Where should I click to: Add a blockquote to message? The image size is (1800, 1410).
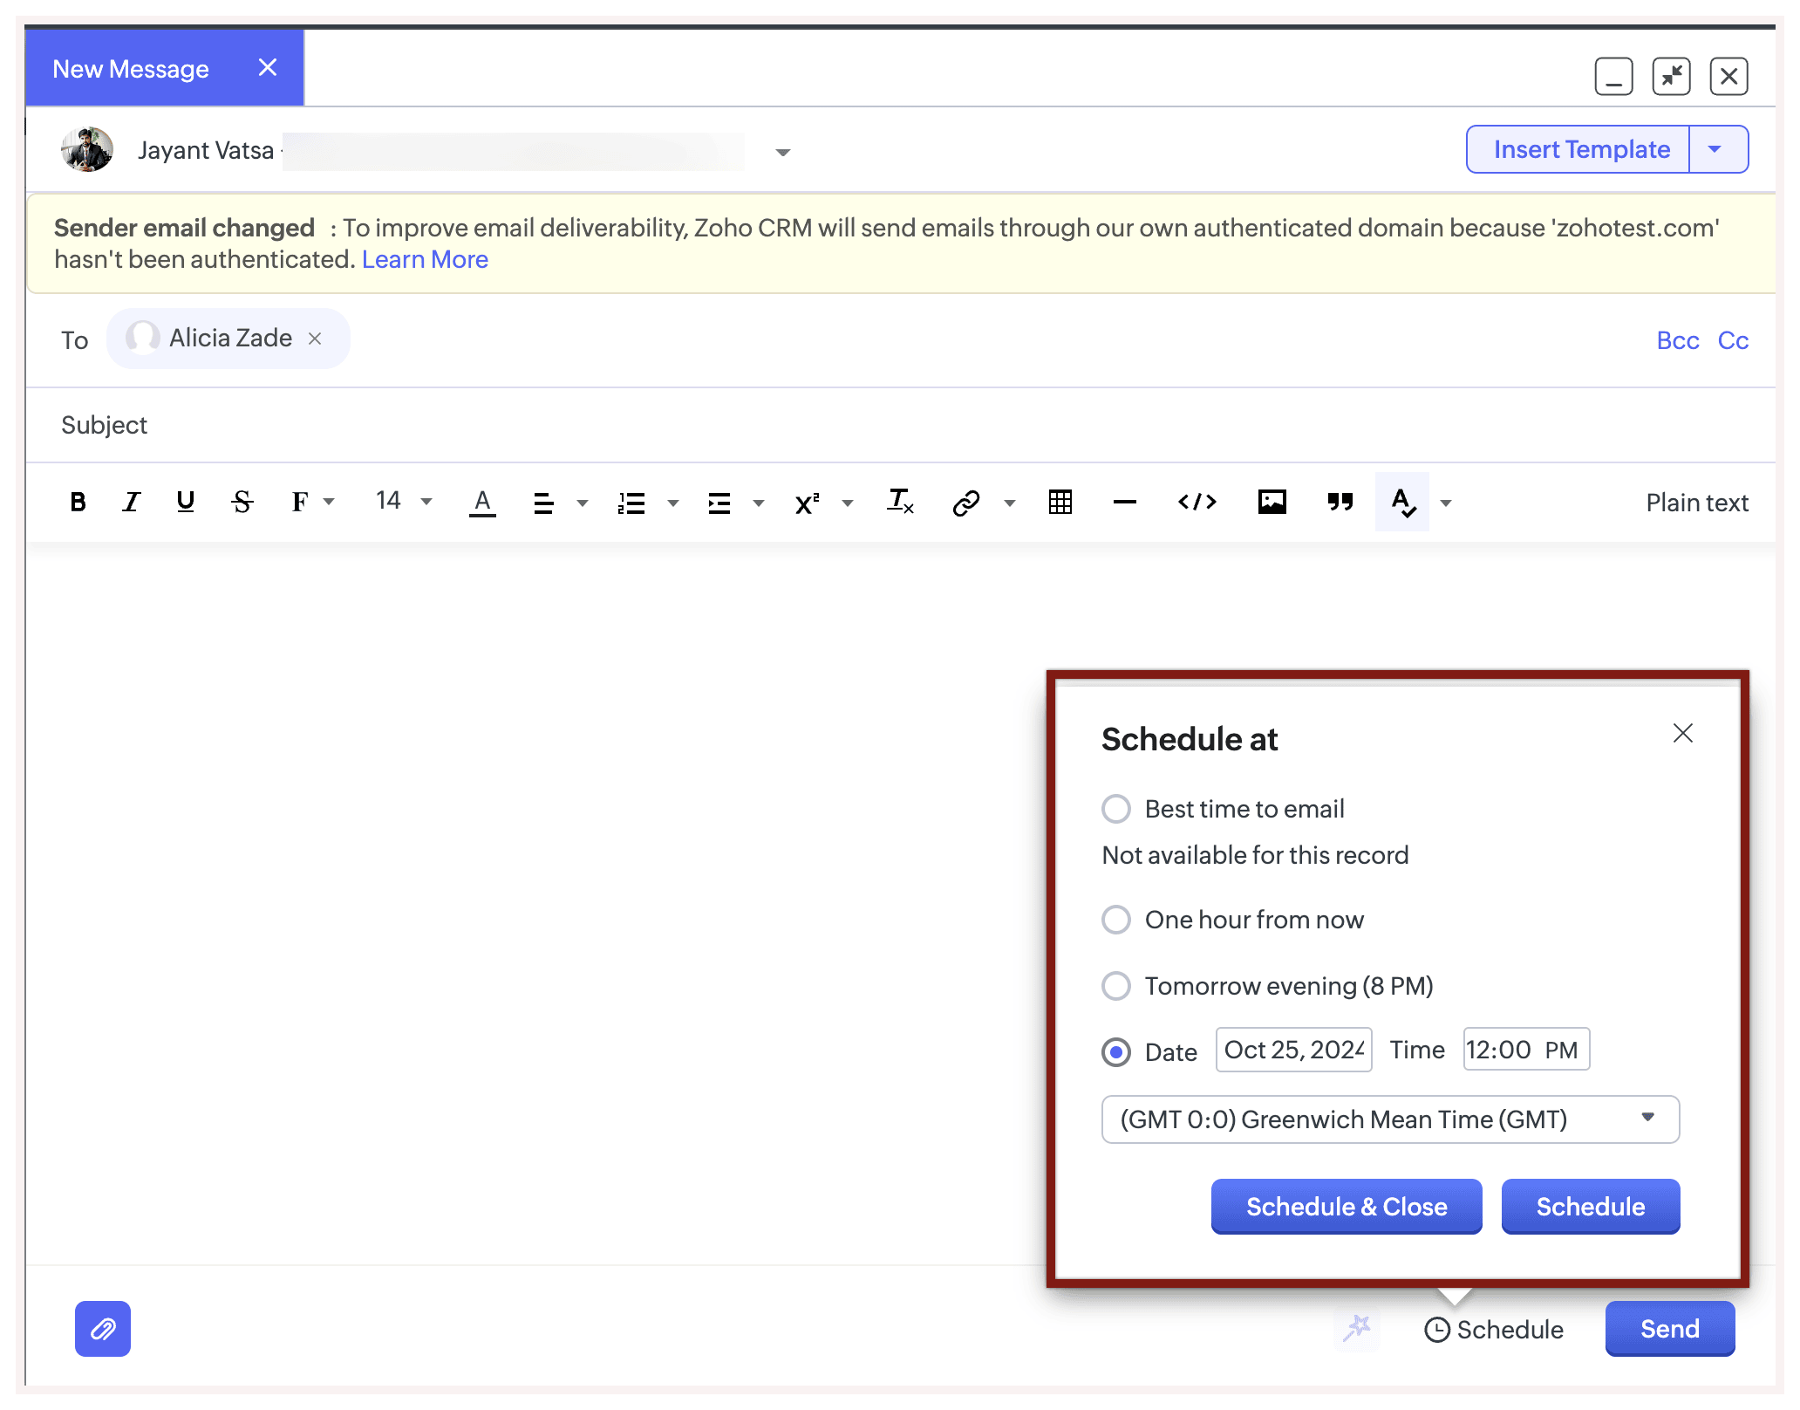[x=1340, y=502]
